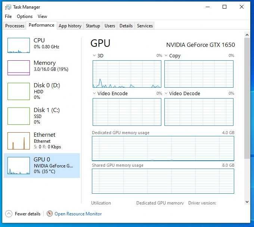This screenshot has height=227, width=254.
Task: Expand the Video Encode engine dropdown
Action: point(94,94)
